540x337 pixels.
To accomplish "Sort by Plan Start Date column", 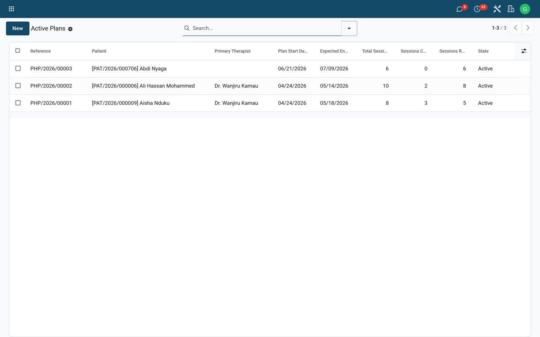I will coord(293,51).
